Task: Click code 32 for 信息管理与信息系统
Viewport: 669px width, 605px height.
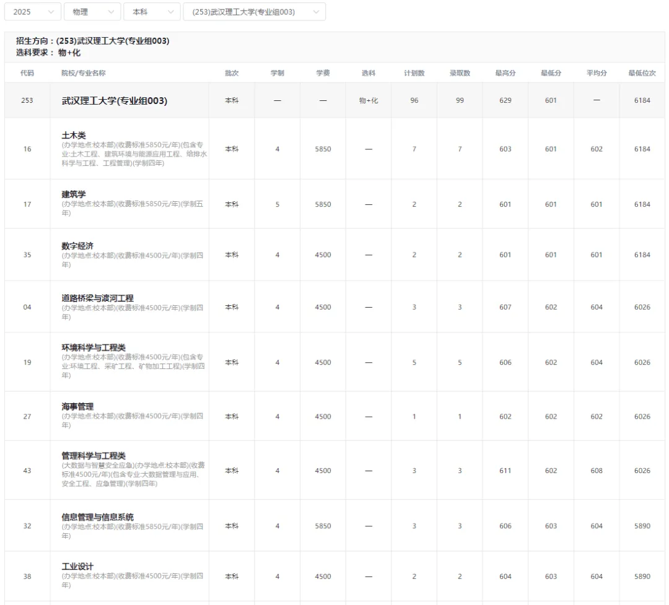Action: [27, 526]
